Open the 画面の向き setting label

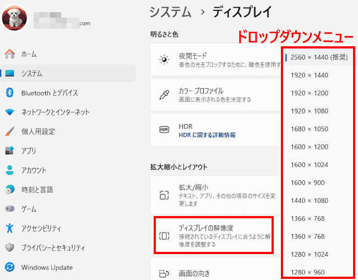point(194,273)
